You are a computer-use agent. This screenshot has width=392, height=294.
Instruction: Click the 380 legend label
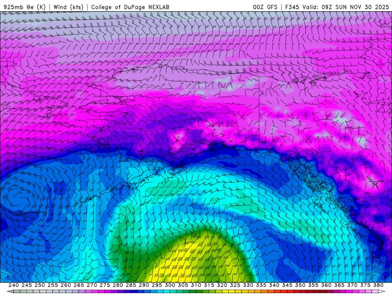pos(378,285)
